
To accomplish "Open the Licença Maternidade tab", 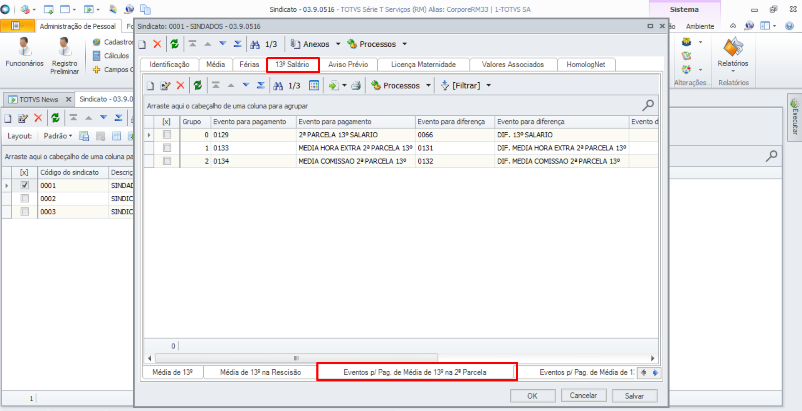I will coord(423,65).
